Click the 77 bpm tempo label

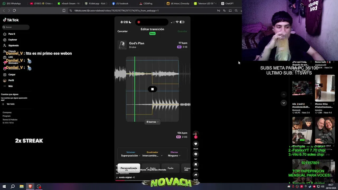pyautogui.click(x=183, y=43)
